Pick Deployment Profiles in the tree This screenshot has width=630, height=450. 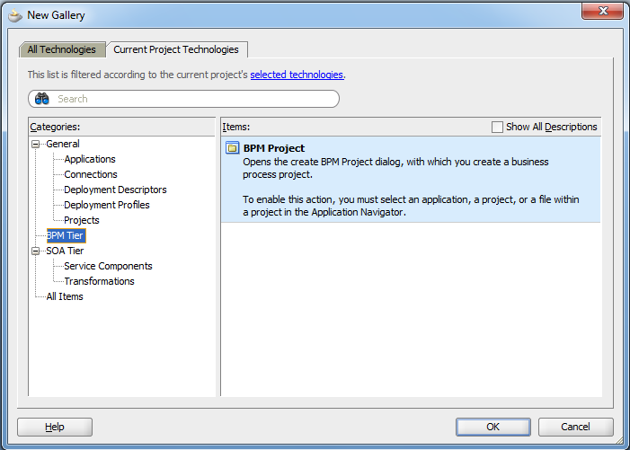pyautogui.click(x=107, y=205)
